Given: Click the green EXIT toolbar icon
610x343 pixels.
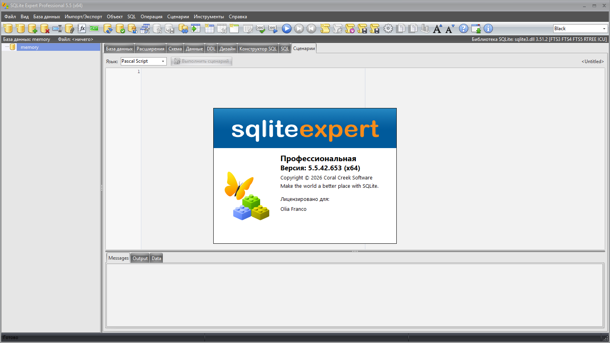Looking at the screenshot, I should tap(94, 29).
